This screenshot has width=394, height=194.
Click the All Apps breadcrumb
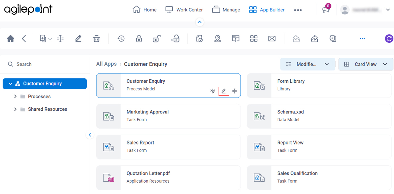click(x=107, y=64)
